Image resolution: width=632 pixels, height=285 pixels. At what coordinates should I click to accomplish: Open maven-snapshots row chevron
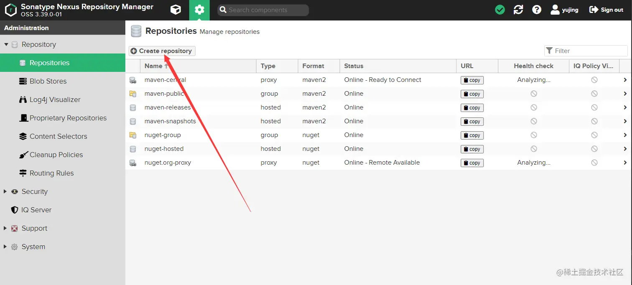click(625, 121)
